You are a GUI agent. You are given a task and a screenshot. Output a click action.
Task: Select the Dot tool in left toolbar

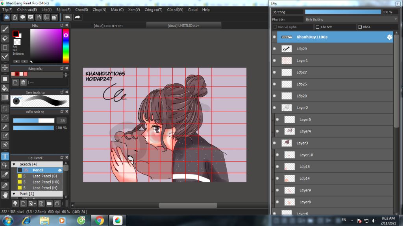pyautogui.click(x=5, y=57)
